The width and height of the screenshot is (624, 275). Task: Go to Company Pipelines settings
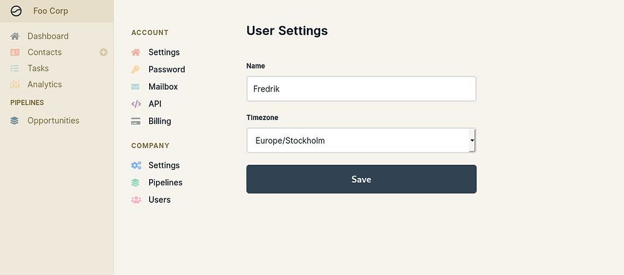pos(165,182)
